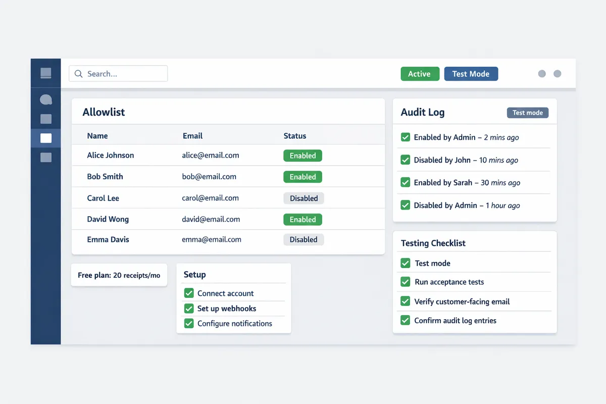Select the Carol Lee name cell
This screenshot has width=606, height=404.
pyautogui.click(x=103, y=198)
